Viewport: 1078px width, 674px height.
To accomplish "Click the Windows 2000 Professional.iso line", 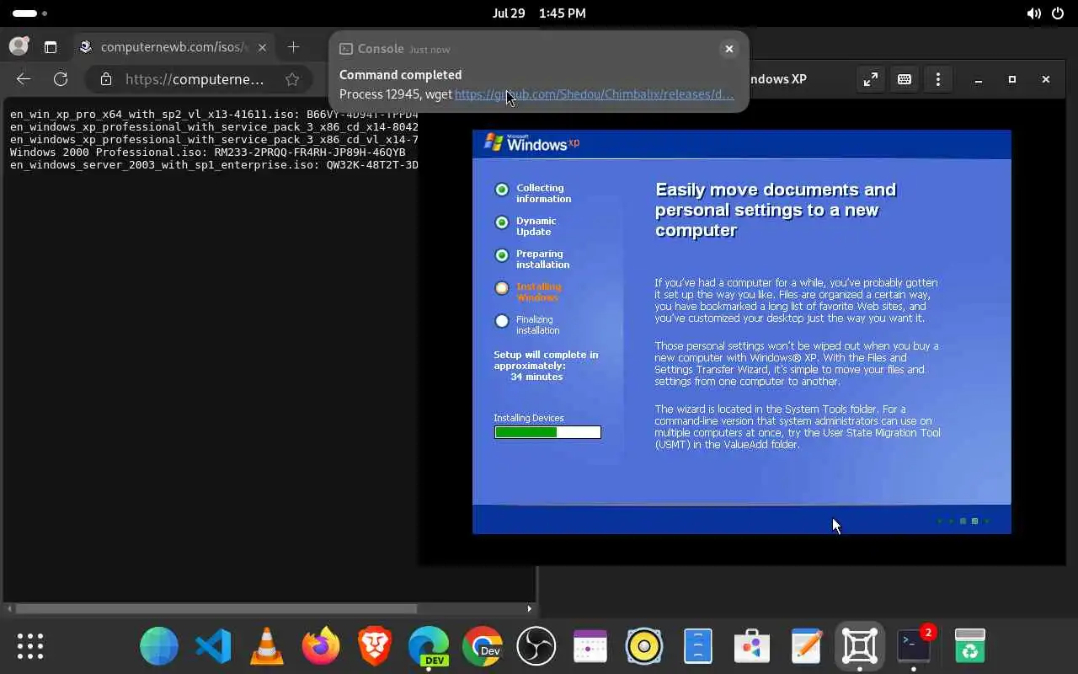I will tap(208, 152).
